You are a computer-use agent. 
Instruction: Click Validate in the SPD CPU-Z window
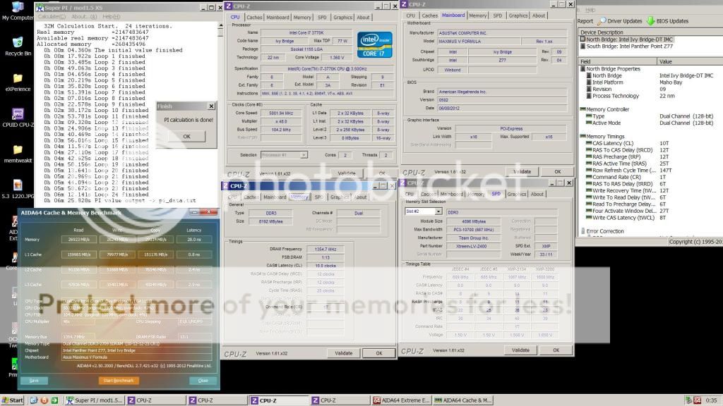520,350
